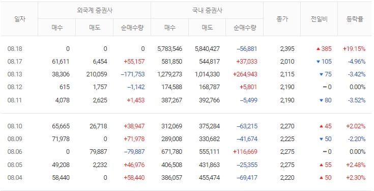Click the 외국계 증권사 group header
The height and width of the screenshot is (191, 374).
[95, 11]
